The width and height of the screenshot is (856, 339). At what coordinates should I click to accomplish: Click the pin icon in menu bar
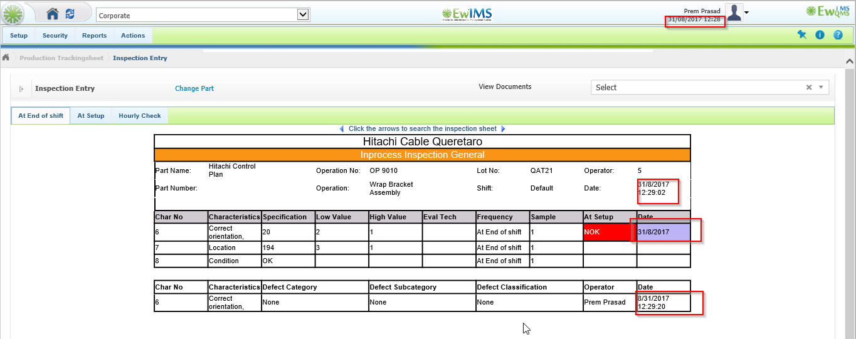pyautogui.click(x=801, y=35)
